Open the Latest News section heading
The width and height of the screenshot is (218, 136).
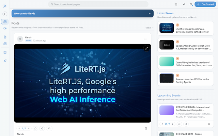tap(166, 13)
